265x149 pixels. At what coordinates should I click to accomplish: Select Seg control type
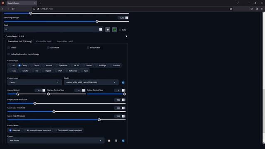click(12, 71)
